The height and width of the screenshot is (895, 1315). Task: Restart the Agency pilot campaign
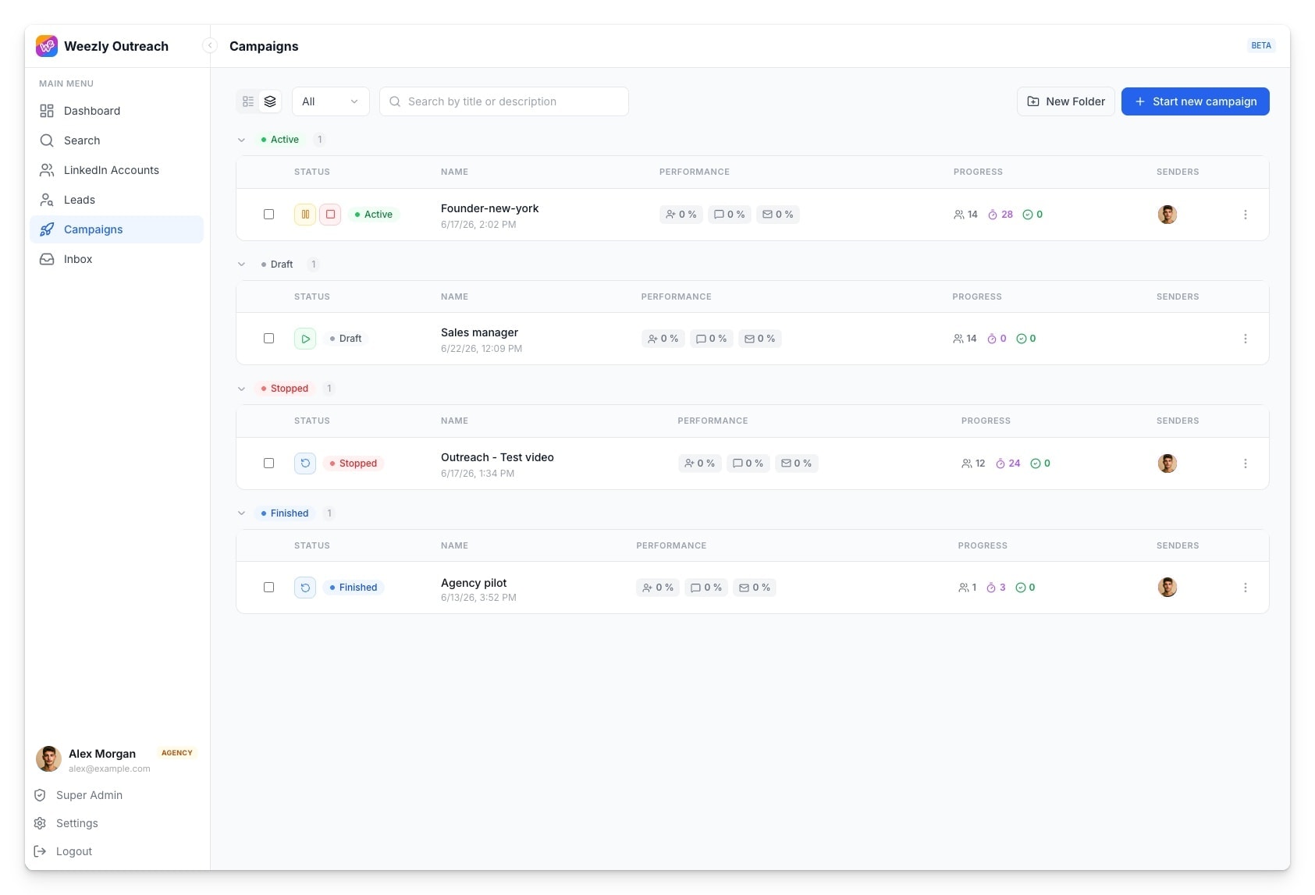coord(305,588)
